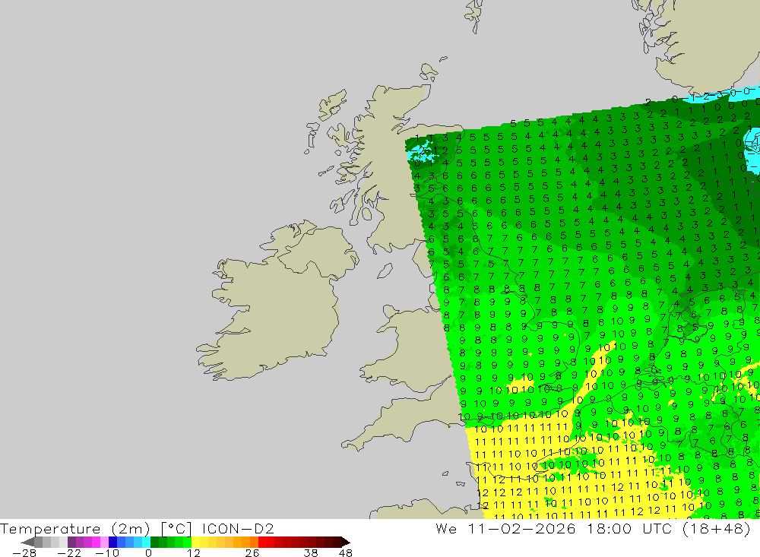
Task: Click the '-28' legend value
Action: [24, 552]
